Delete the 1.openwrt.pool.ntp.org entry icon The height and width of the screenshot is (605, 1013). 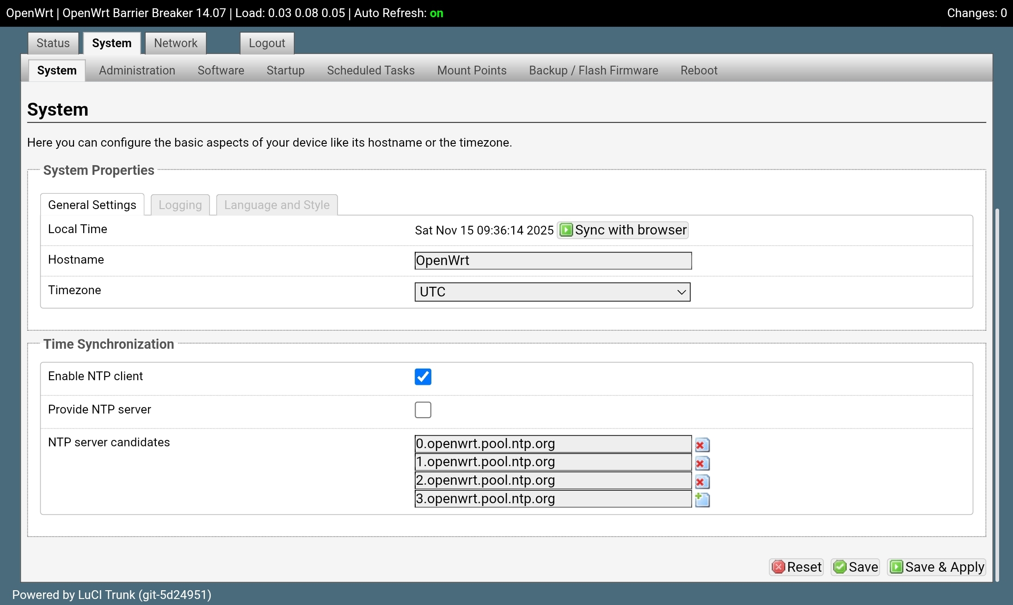[702, 463]
